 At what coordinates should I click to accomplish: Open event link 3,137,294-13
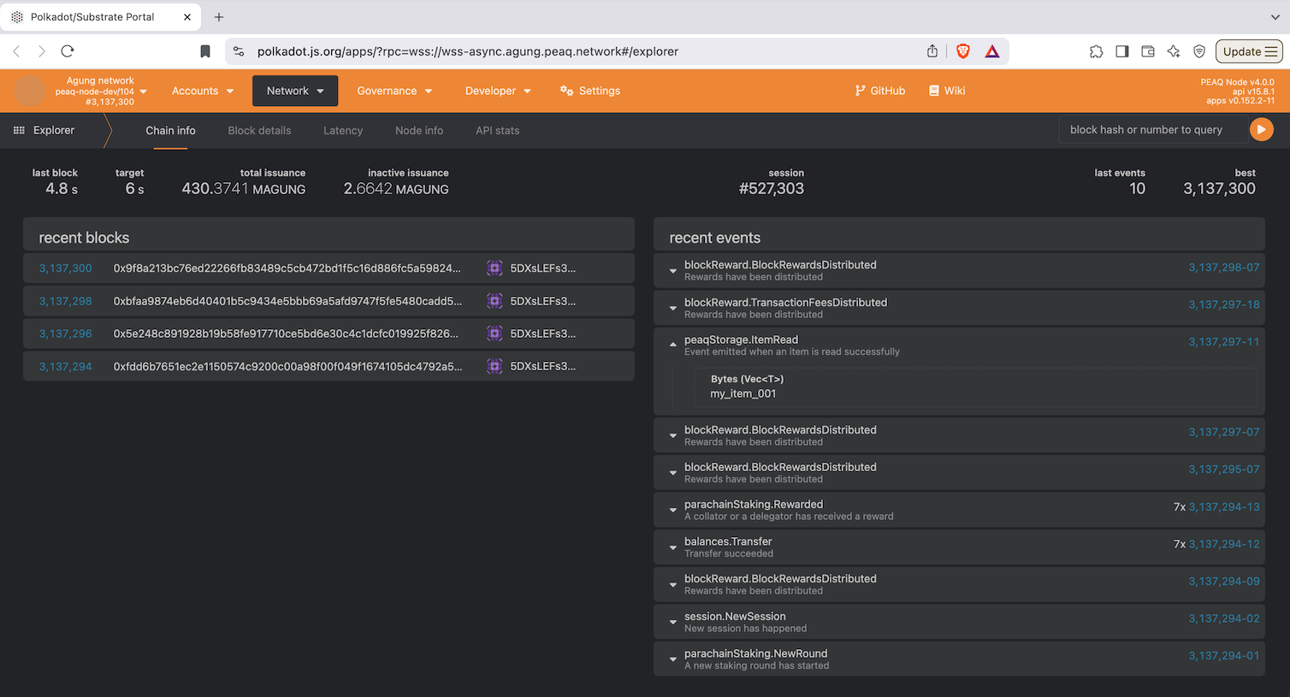point(1224,507)
